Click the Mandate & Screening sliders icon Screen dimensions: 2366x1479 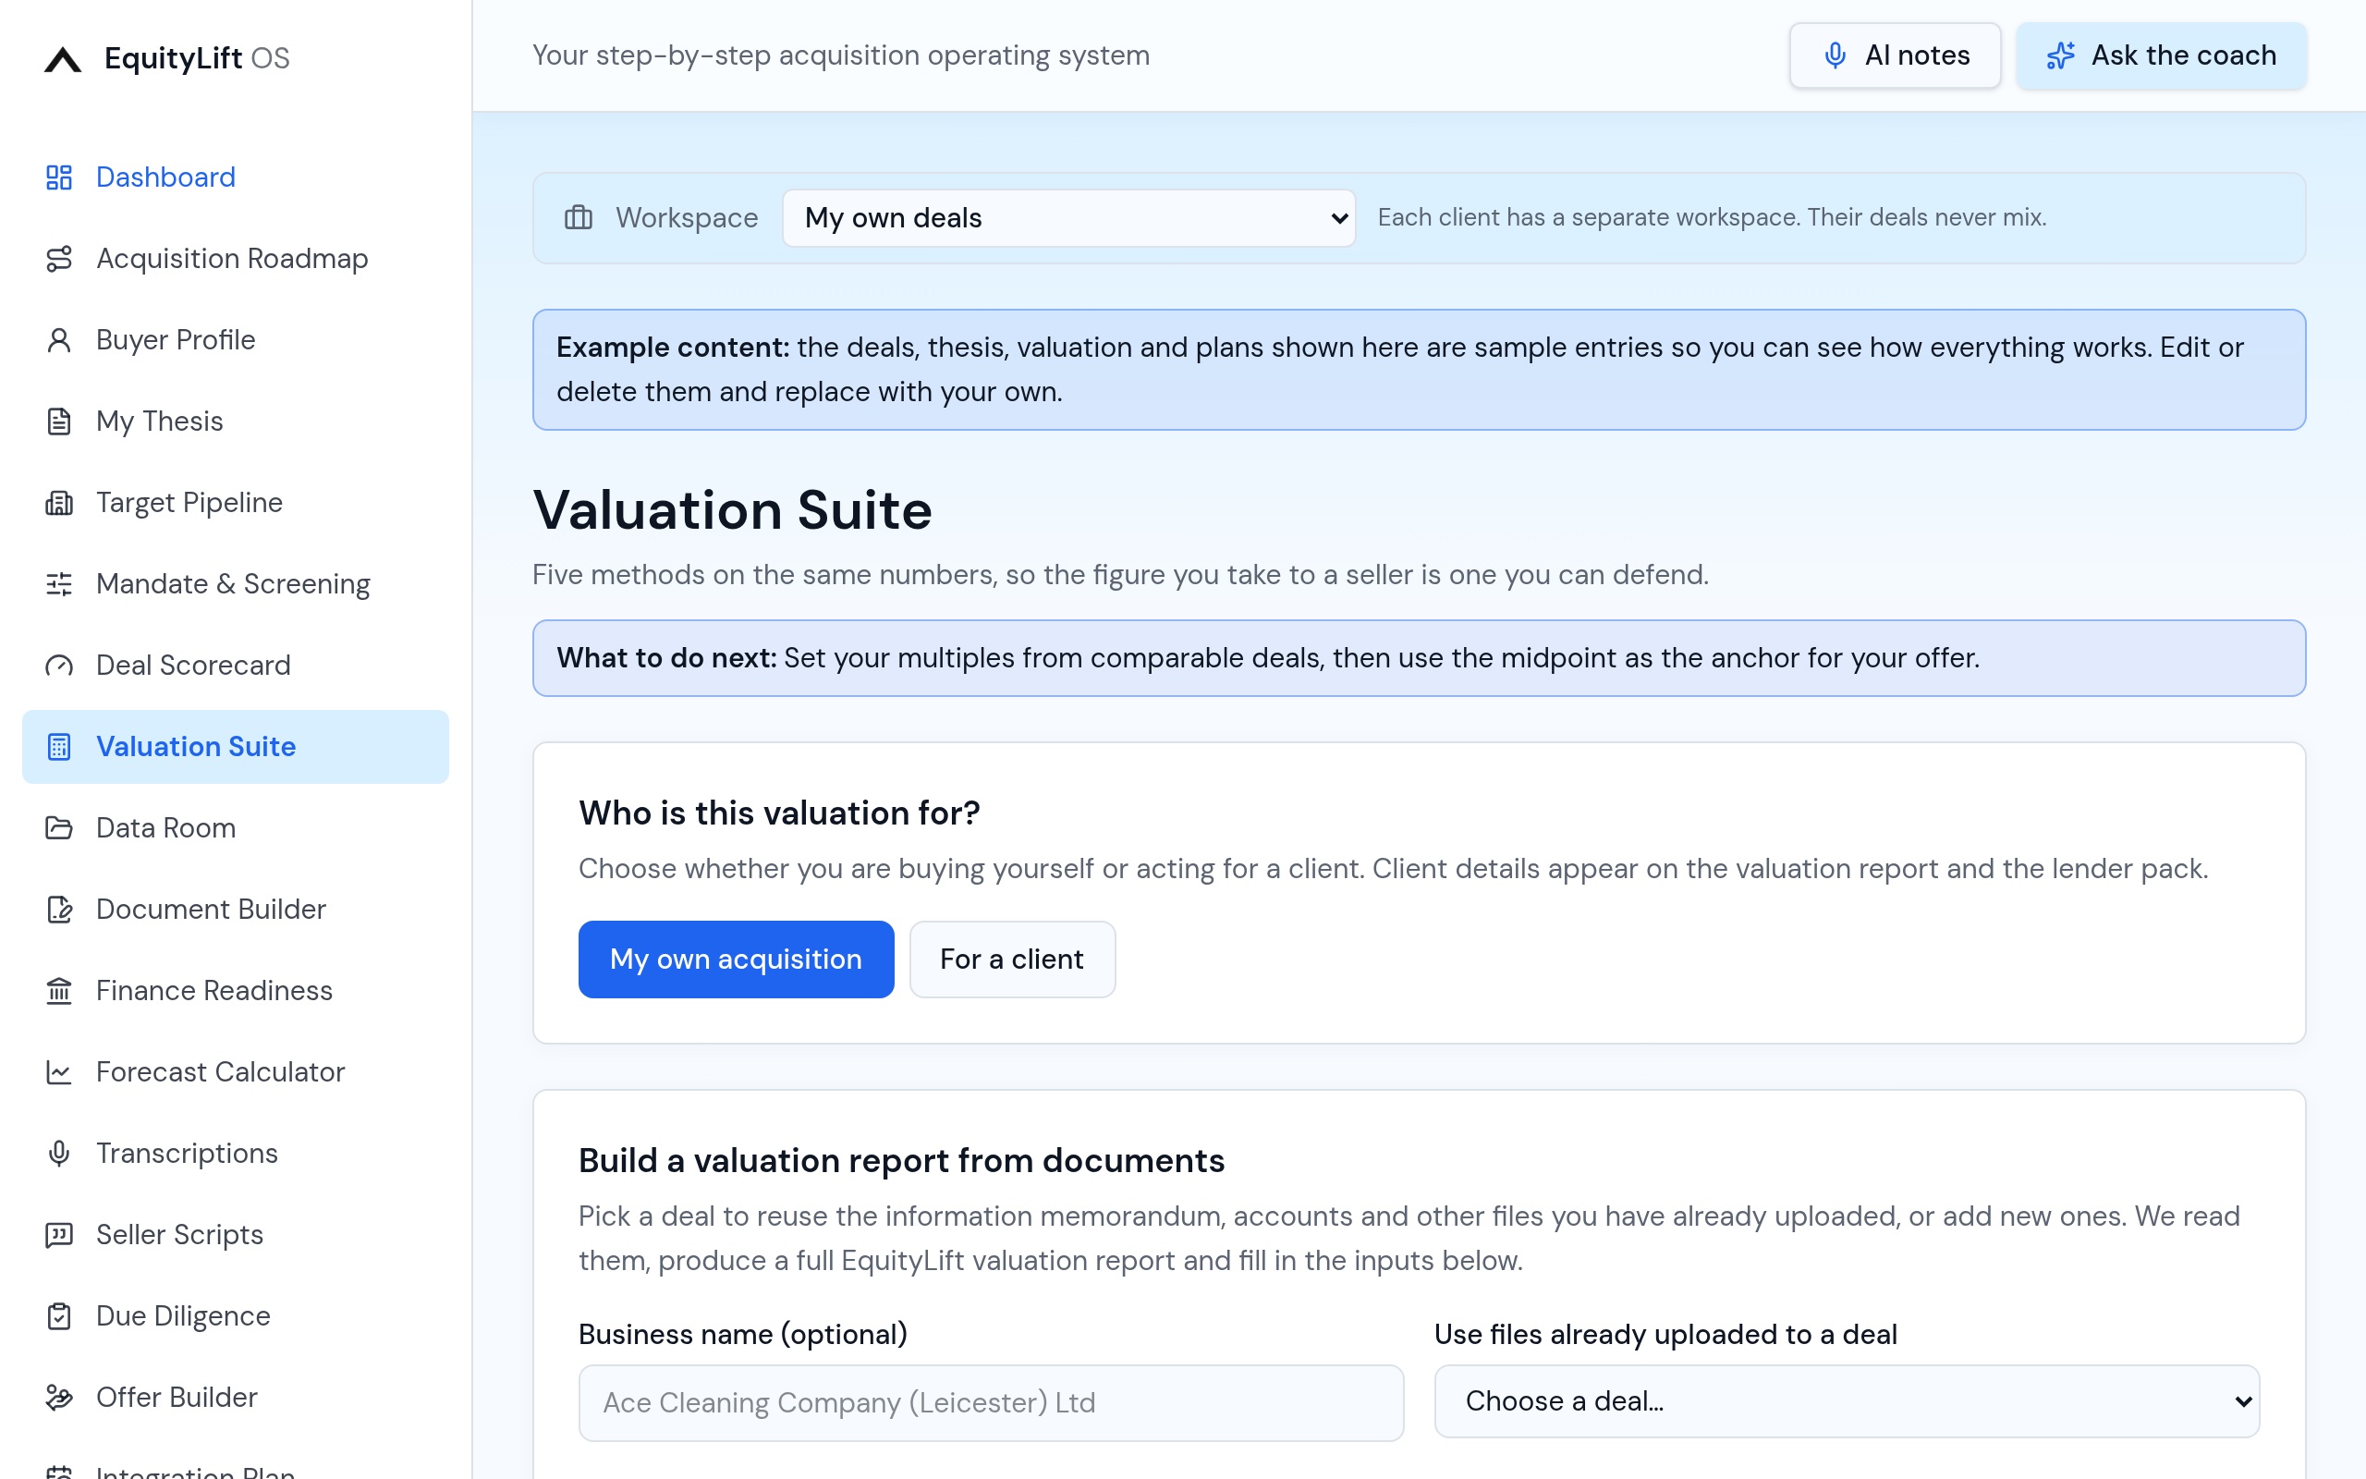(58, 584)
